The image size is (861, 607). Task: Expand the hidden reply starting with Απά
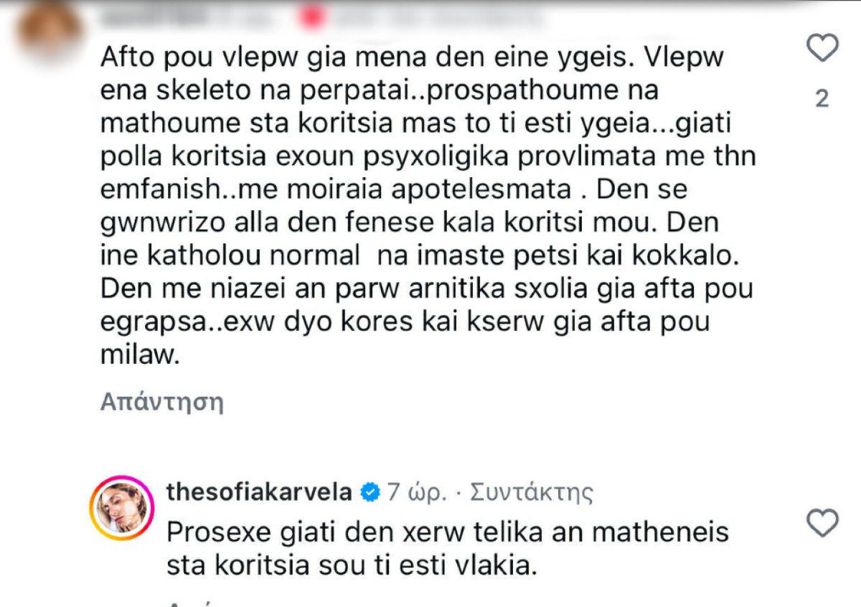point(188,603)
